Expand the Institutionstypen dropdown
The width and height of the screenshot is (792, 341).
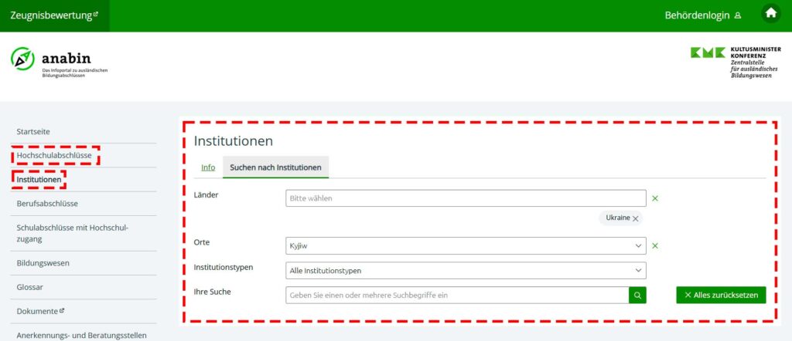point(465,271)
